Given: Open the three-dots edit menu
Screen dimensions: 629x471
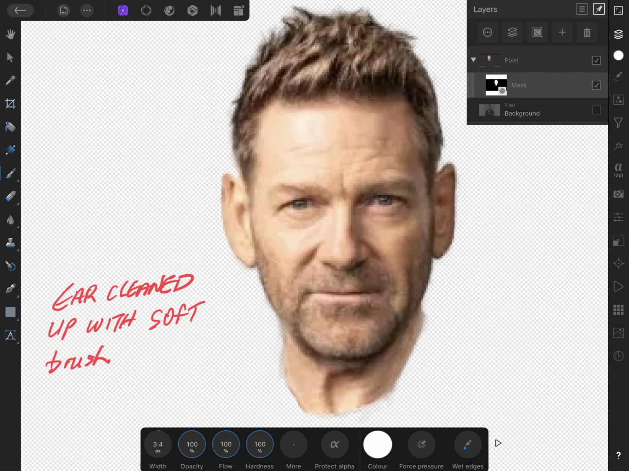Looking at the screenshot, I should click(x=87, y=10).
